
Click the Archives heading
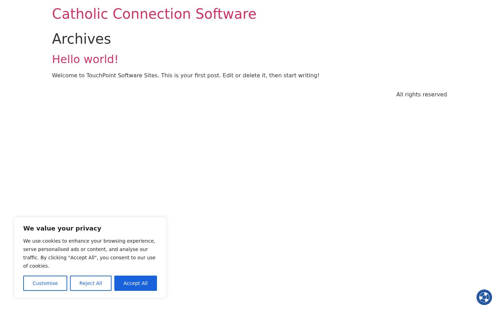[x=81, y=39]
